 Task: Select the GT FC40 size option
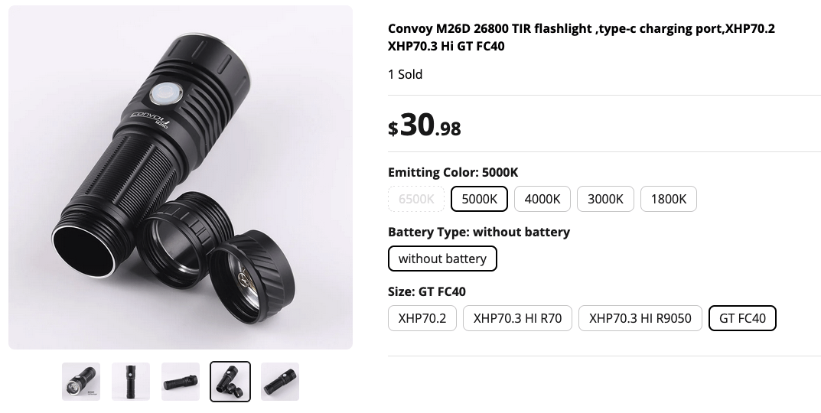pos(742,318)
